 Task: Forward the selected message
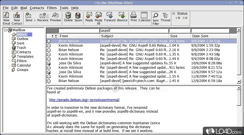(110, 17)
